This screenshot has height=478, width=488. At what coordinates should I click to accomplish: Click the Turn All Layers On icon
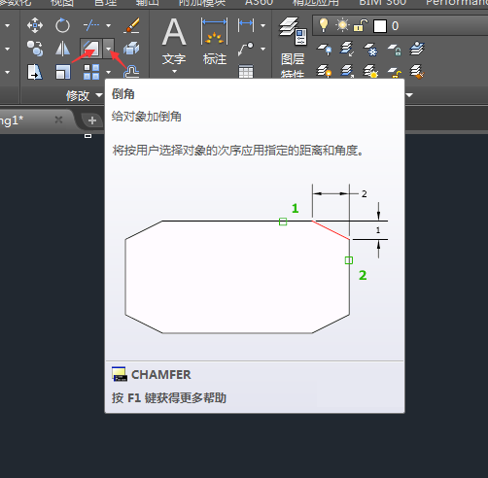click(325, 71)
